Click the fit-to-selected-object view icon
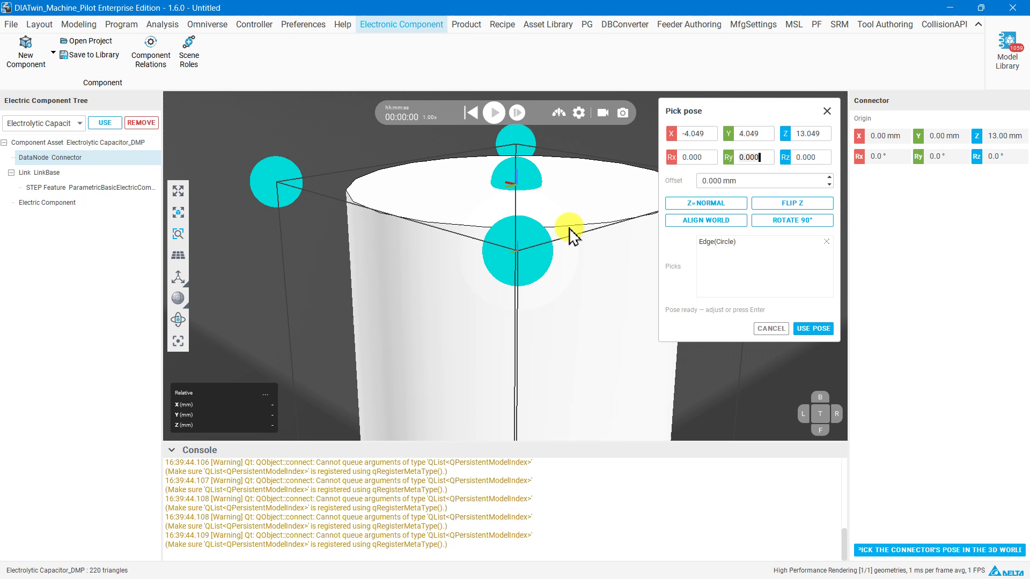Image resolution: width=1030 pixels, height=579 pixels. (x=178, y=212)
